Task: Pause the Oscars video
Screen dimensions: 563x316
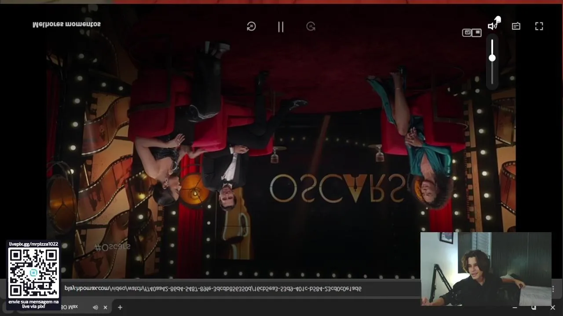Action: (281, 27)
